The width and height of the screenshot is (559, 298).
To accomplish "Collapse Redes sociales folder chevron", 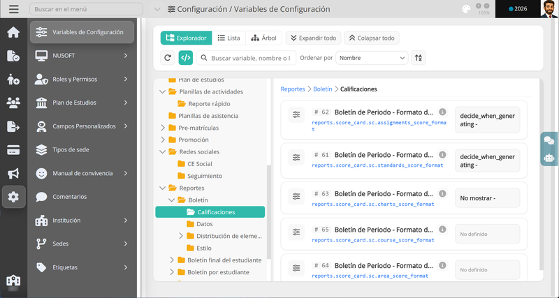I will pos(163,151).
